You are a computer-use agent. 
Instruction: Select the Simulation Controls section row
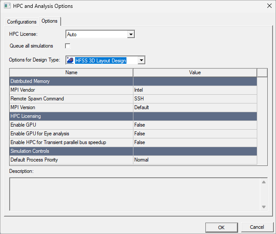133,151
